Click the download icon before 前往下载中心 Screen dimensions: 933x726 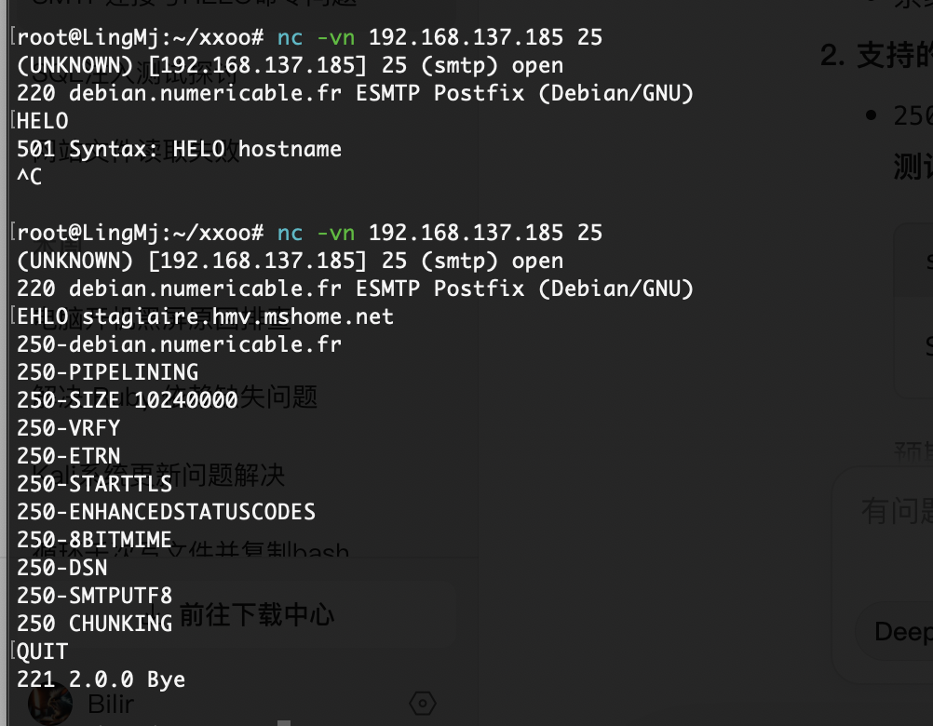pyautogui.click(x=155, y=614)
